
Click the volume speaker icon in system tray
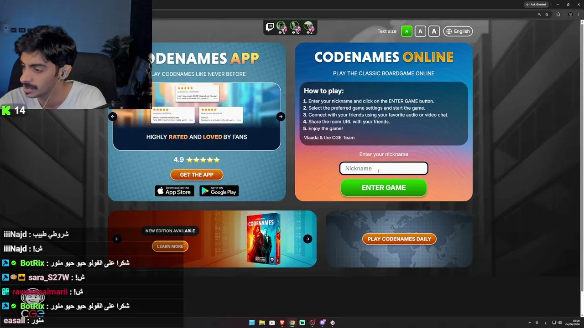point(560,323)
